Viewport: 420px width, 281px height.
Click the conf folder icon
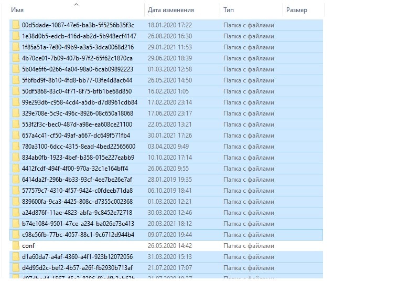click(x=16, y=246)
